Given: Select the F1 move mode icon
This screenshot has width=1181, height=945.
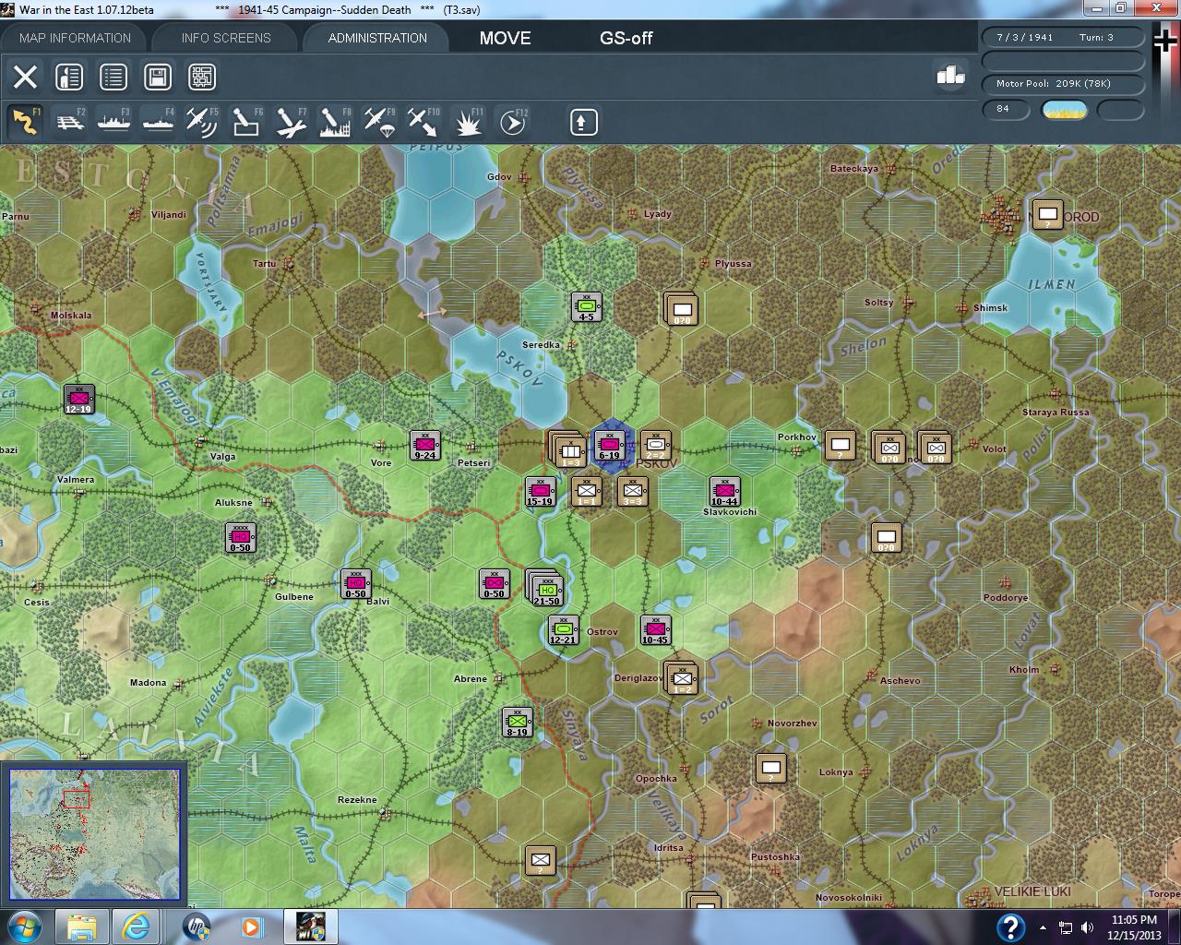Looking at the screenshot, I should (x=25, y=123).
